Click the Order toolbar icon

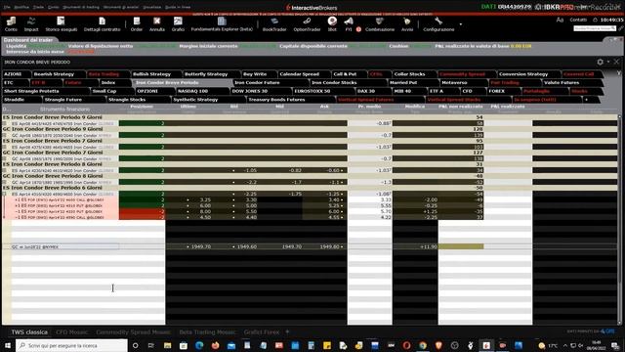pos(137,23)
